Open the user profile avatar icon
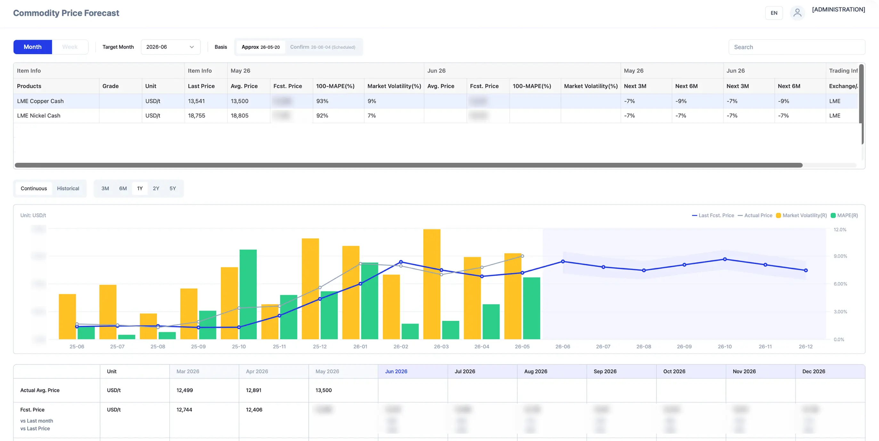879x441 pixels. click(x=797, y=13)
